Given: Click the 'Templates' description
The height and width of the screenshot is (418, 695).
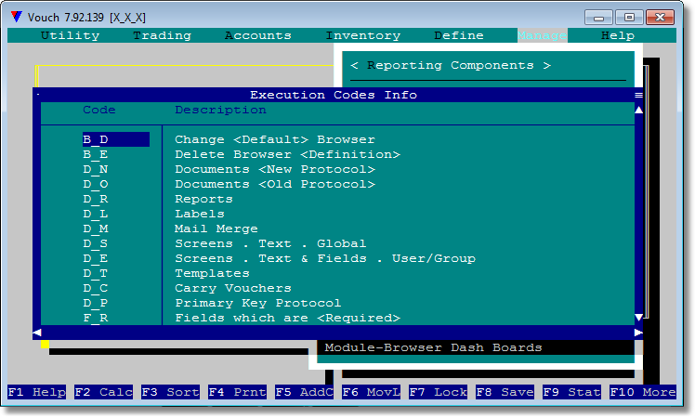Looking at the screenshot, I should click(212, 273).
